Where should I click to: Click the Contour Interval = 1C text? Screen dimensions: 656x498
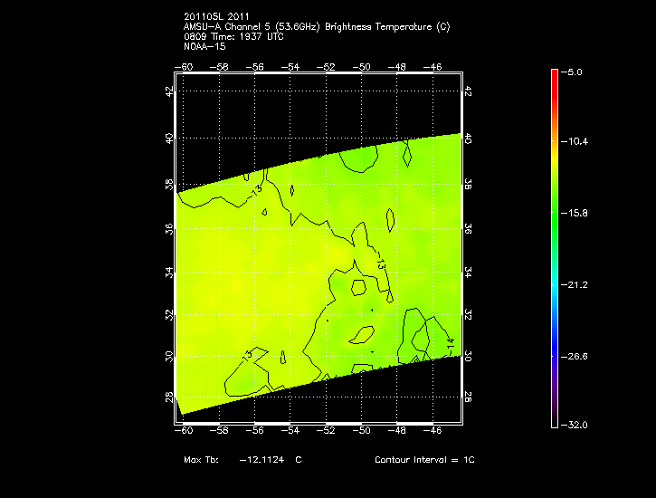pyautogui.click(x=424, y=460)
